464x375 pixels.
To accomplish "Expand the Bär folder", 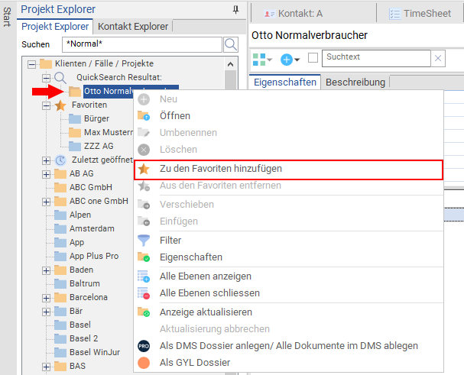I will pyautogui.click(x=46, y=312).
